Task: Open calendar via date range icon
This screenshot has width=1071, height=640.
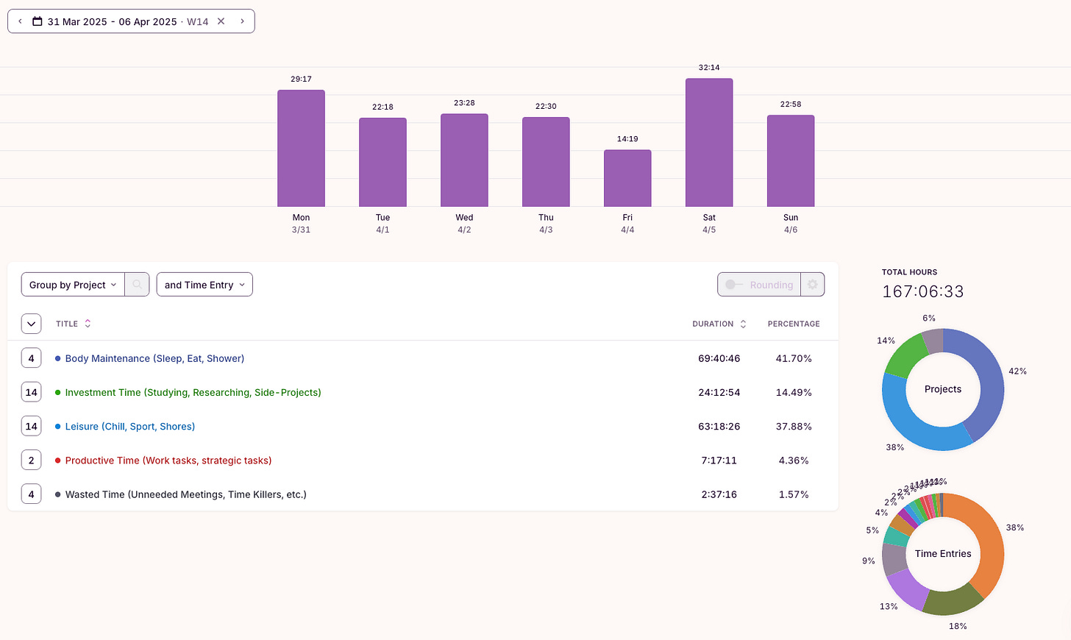Action: (x=38, y=21)
